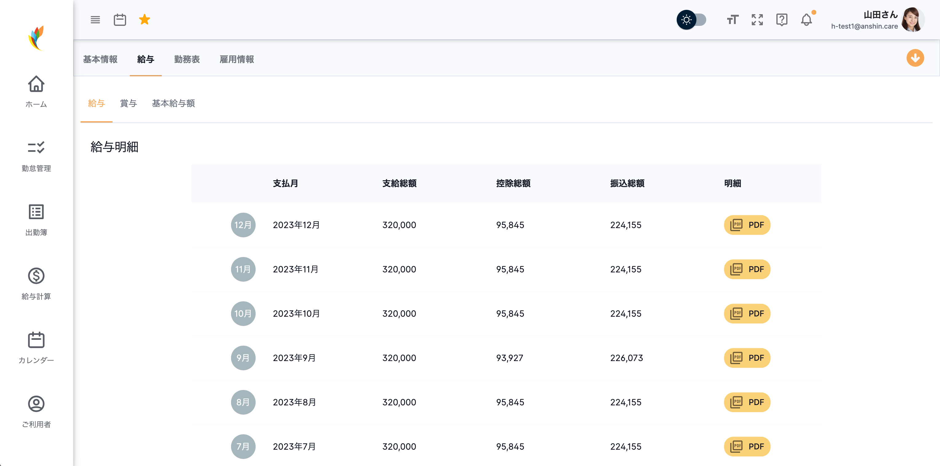Switch to the 賞与 sub-tab
Image resolution: width=940 pixels, height=466 pixels.
click(x=128, y=103)
